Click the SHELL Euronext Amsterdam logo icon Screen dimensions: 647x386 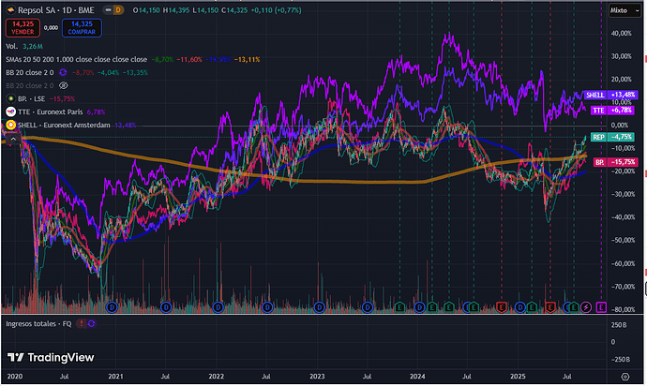(x=10, y=125)
